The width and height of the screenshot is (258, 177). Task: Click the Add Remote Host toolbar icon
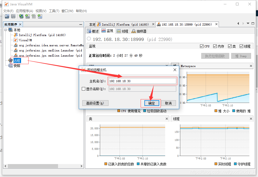pos(21,16)
